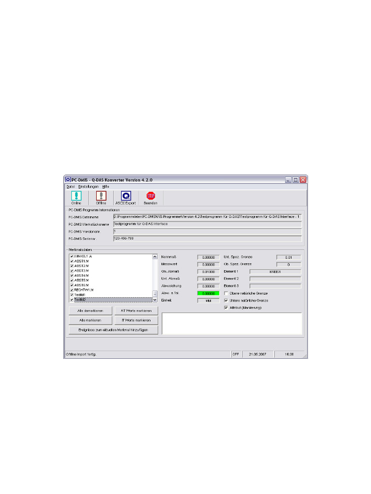
Task: Click the PC-DMIS title bar app icon
Action: [x=68, y=179]
